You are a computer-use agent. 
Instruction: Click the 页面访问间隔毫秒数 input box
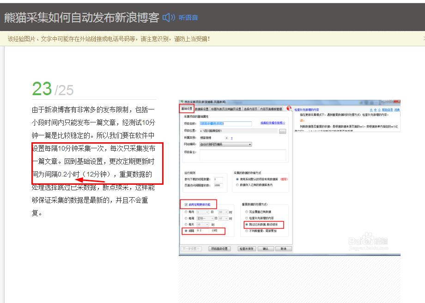point(218,185)
